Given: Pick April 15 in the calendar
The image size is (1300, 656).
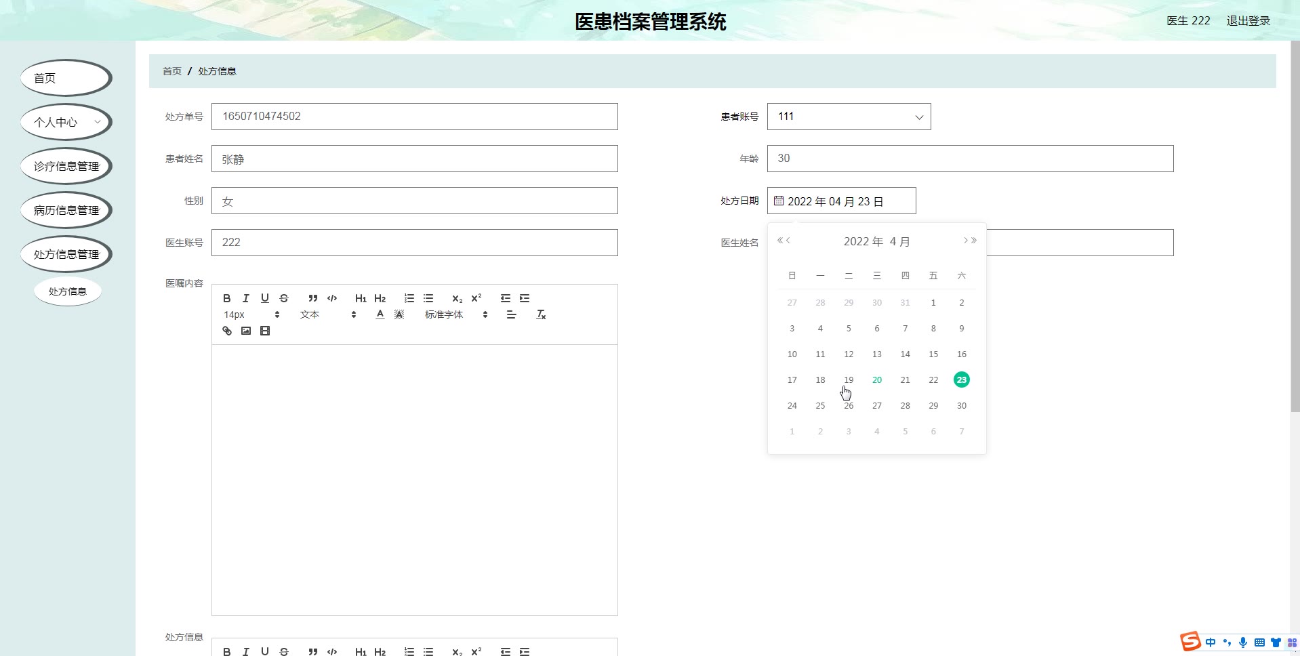Looking at the screenshot, I should coord(933,354).
